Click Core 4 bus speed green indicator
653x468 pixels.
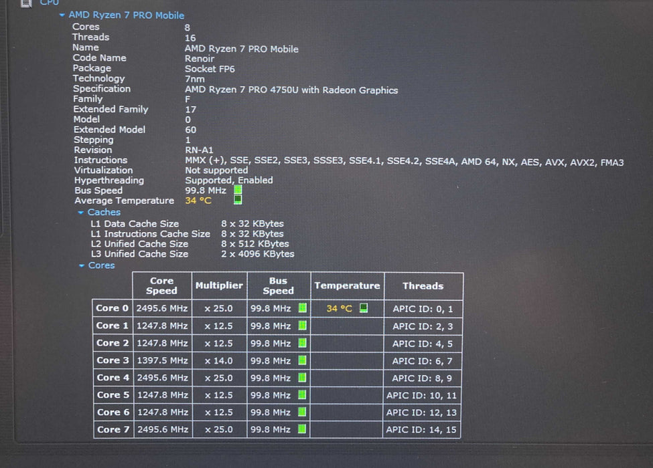click(303, 378)
